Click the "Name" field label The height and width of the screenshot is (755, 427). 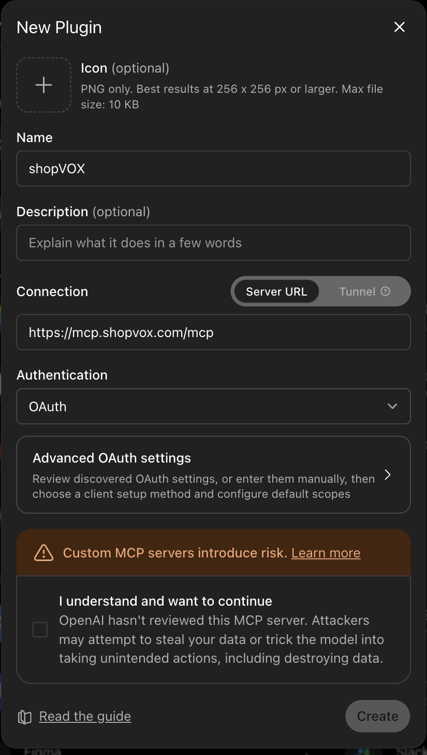click(35, 137)
